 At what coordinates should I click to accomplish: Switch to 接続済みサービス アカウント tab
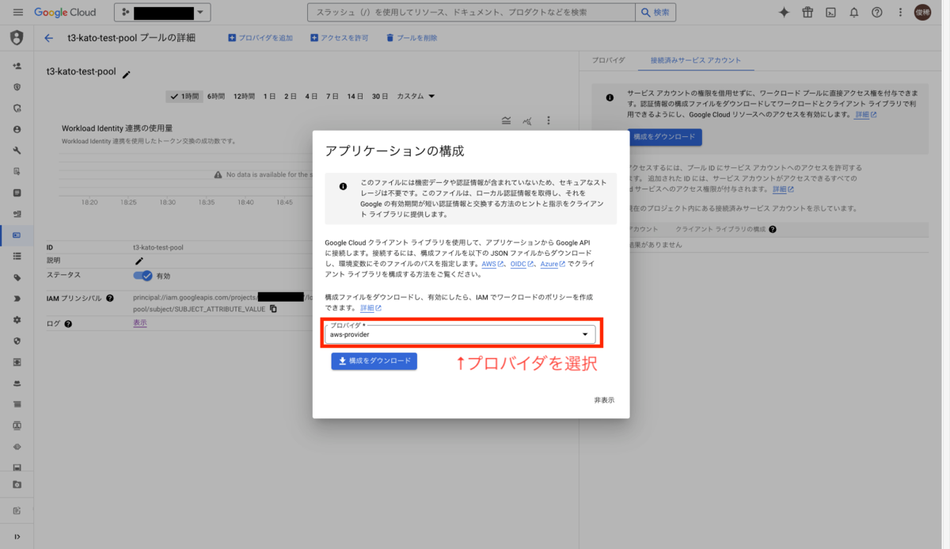tap(695, 60)
